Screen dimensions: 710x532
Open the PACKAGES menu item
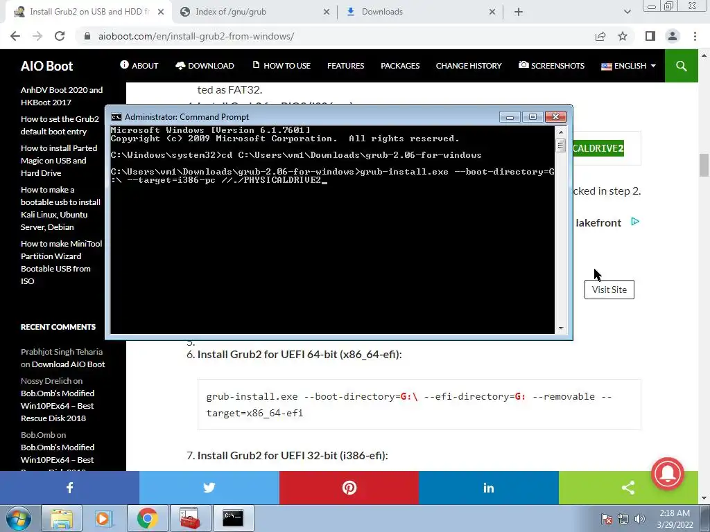[x=400, y=66]
